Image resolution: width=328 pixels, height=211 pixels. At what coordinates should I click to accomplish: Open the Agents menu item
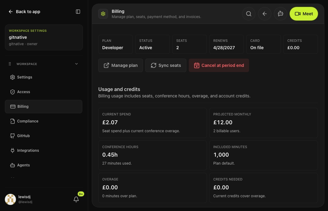pyautogui.click(x=43, y=165)
